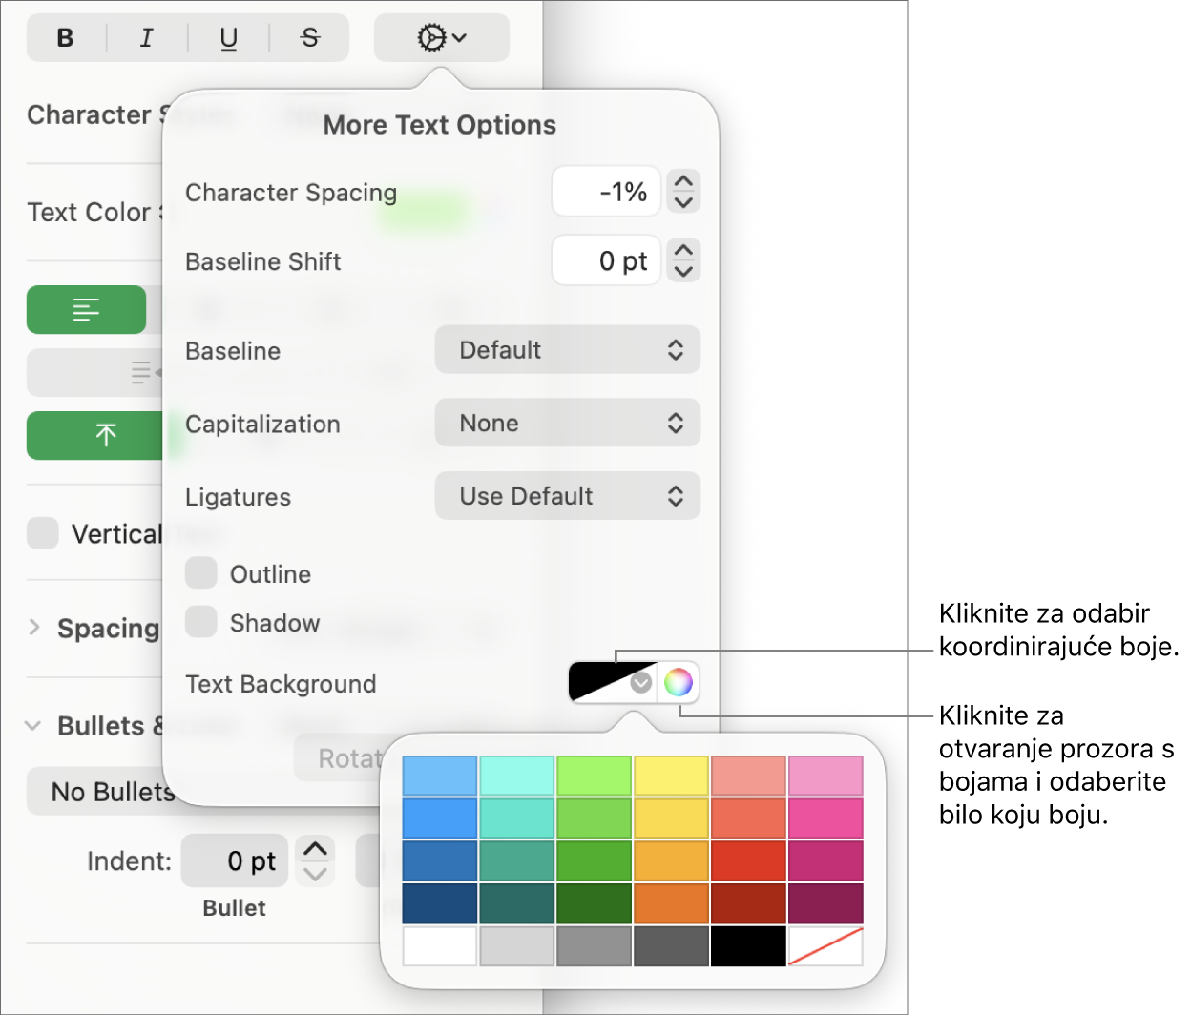
Task: Pick the light blue swatch in top row
Action: (440, 776)
